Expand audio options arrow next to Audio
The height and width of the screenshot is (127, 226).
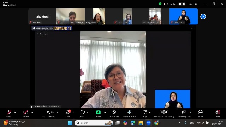coord(15,112)
